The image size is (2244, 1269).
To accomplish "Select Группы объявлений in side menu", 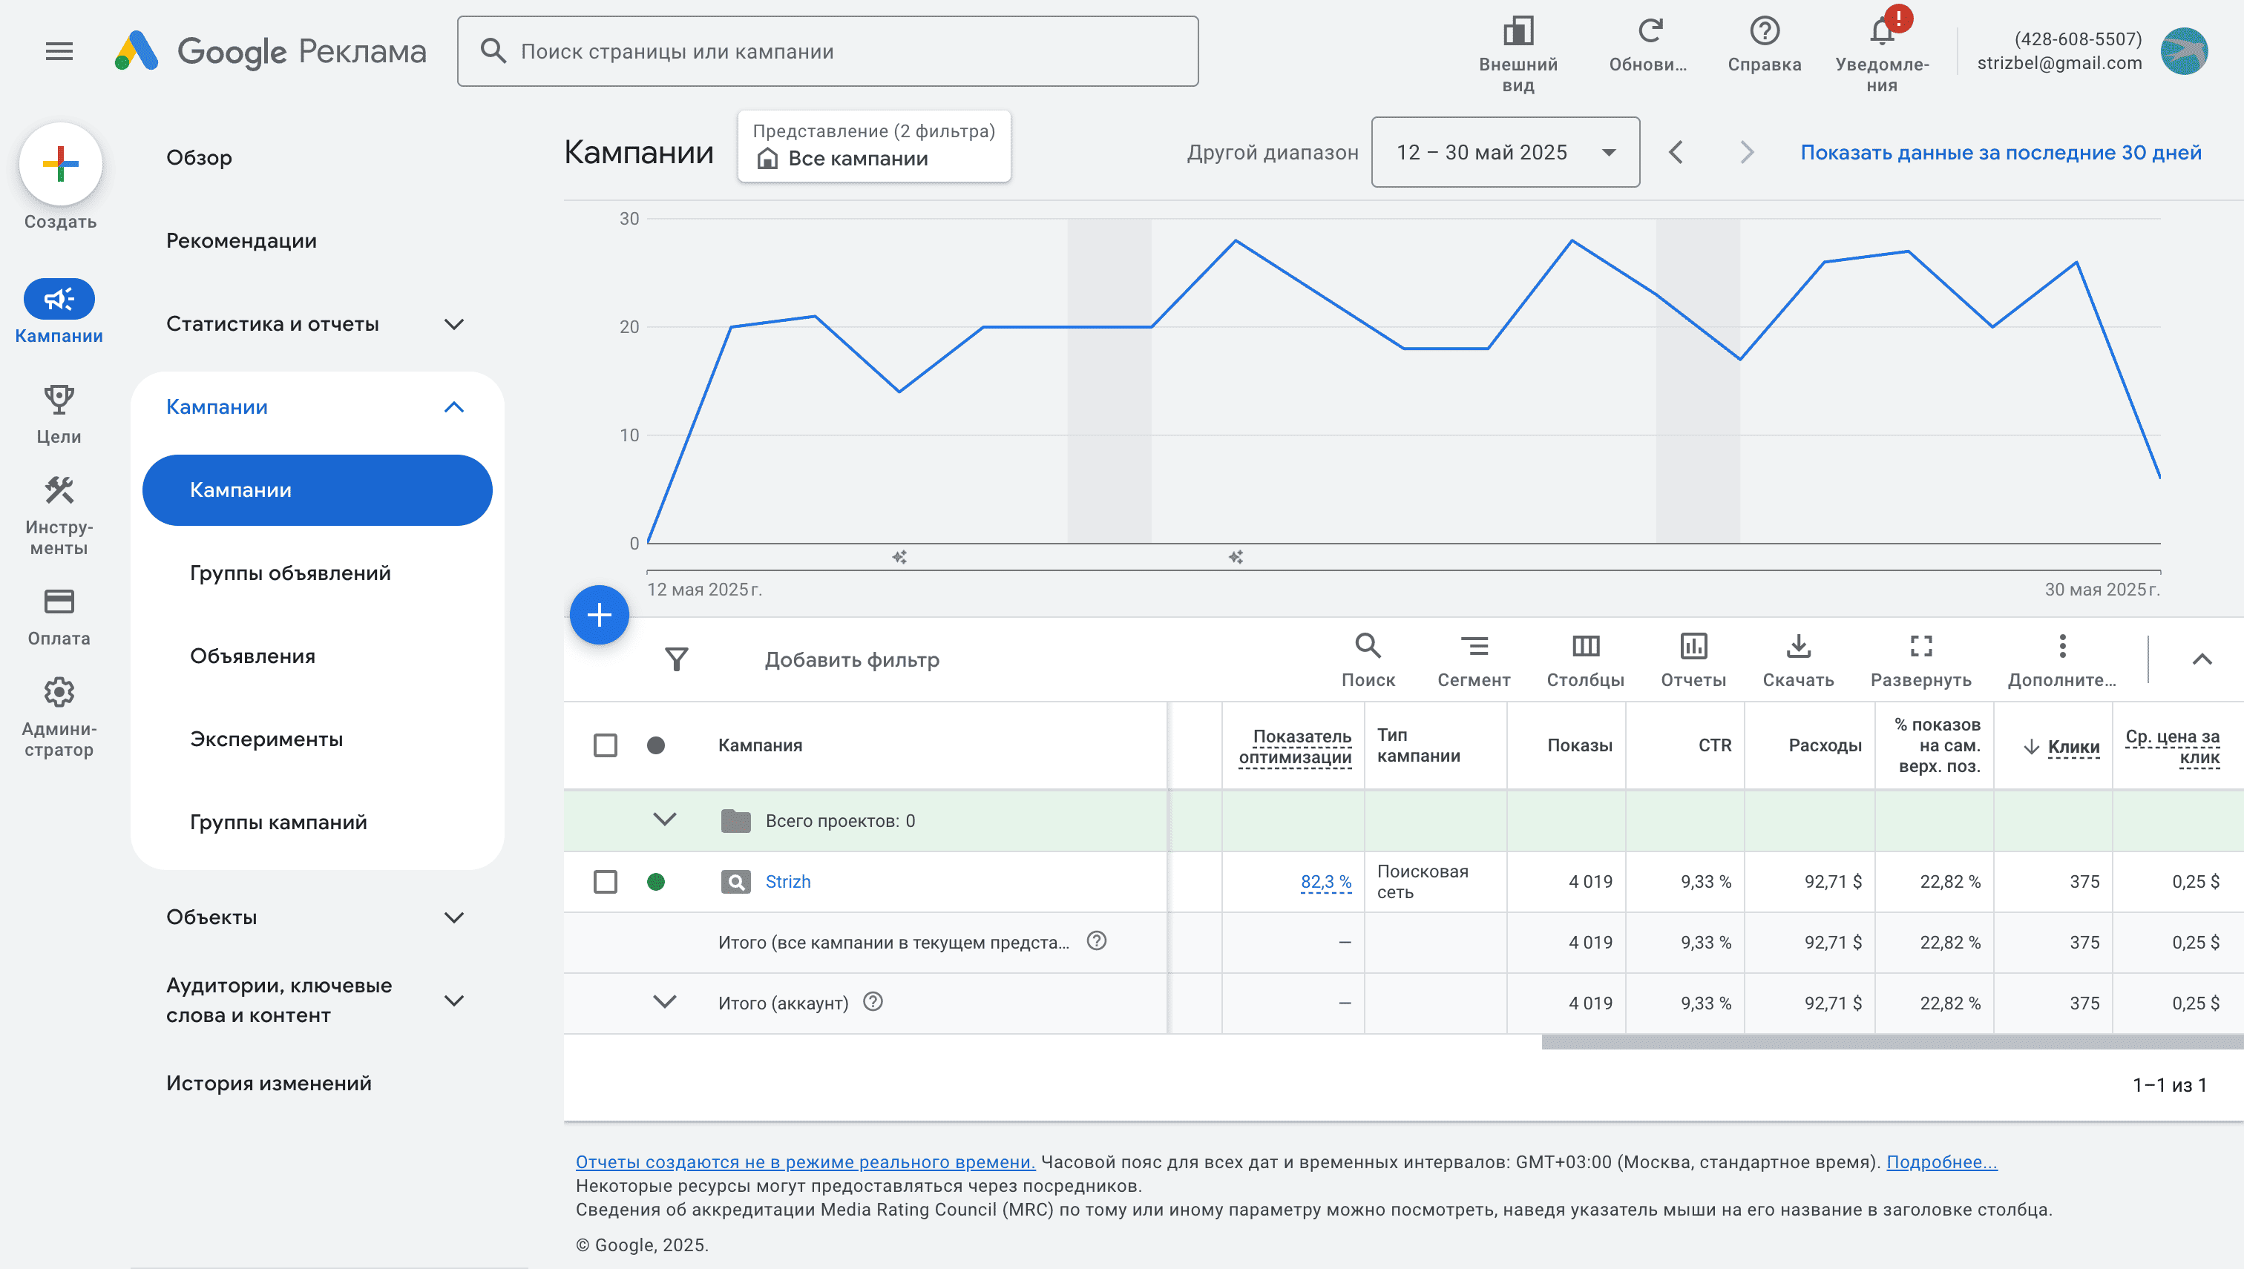I will point(290,573).
